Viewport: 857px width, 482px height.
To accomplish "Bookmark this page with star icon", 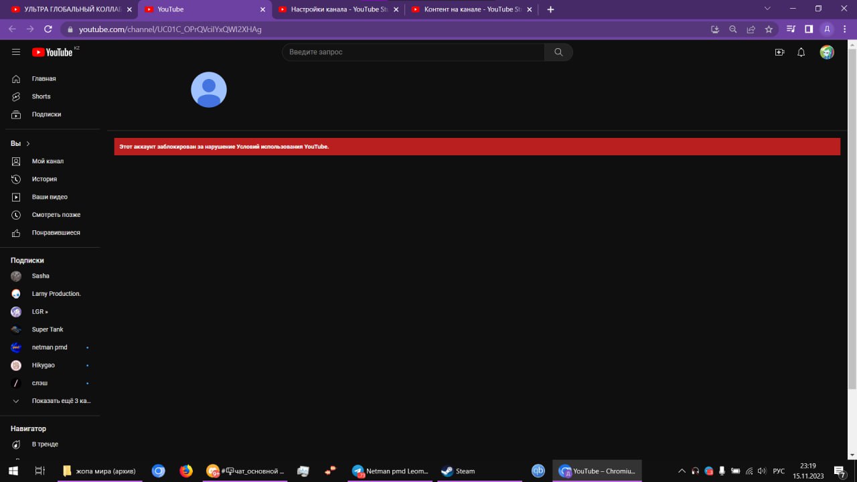I will [769, 29].
